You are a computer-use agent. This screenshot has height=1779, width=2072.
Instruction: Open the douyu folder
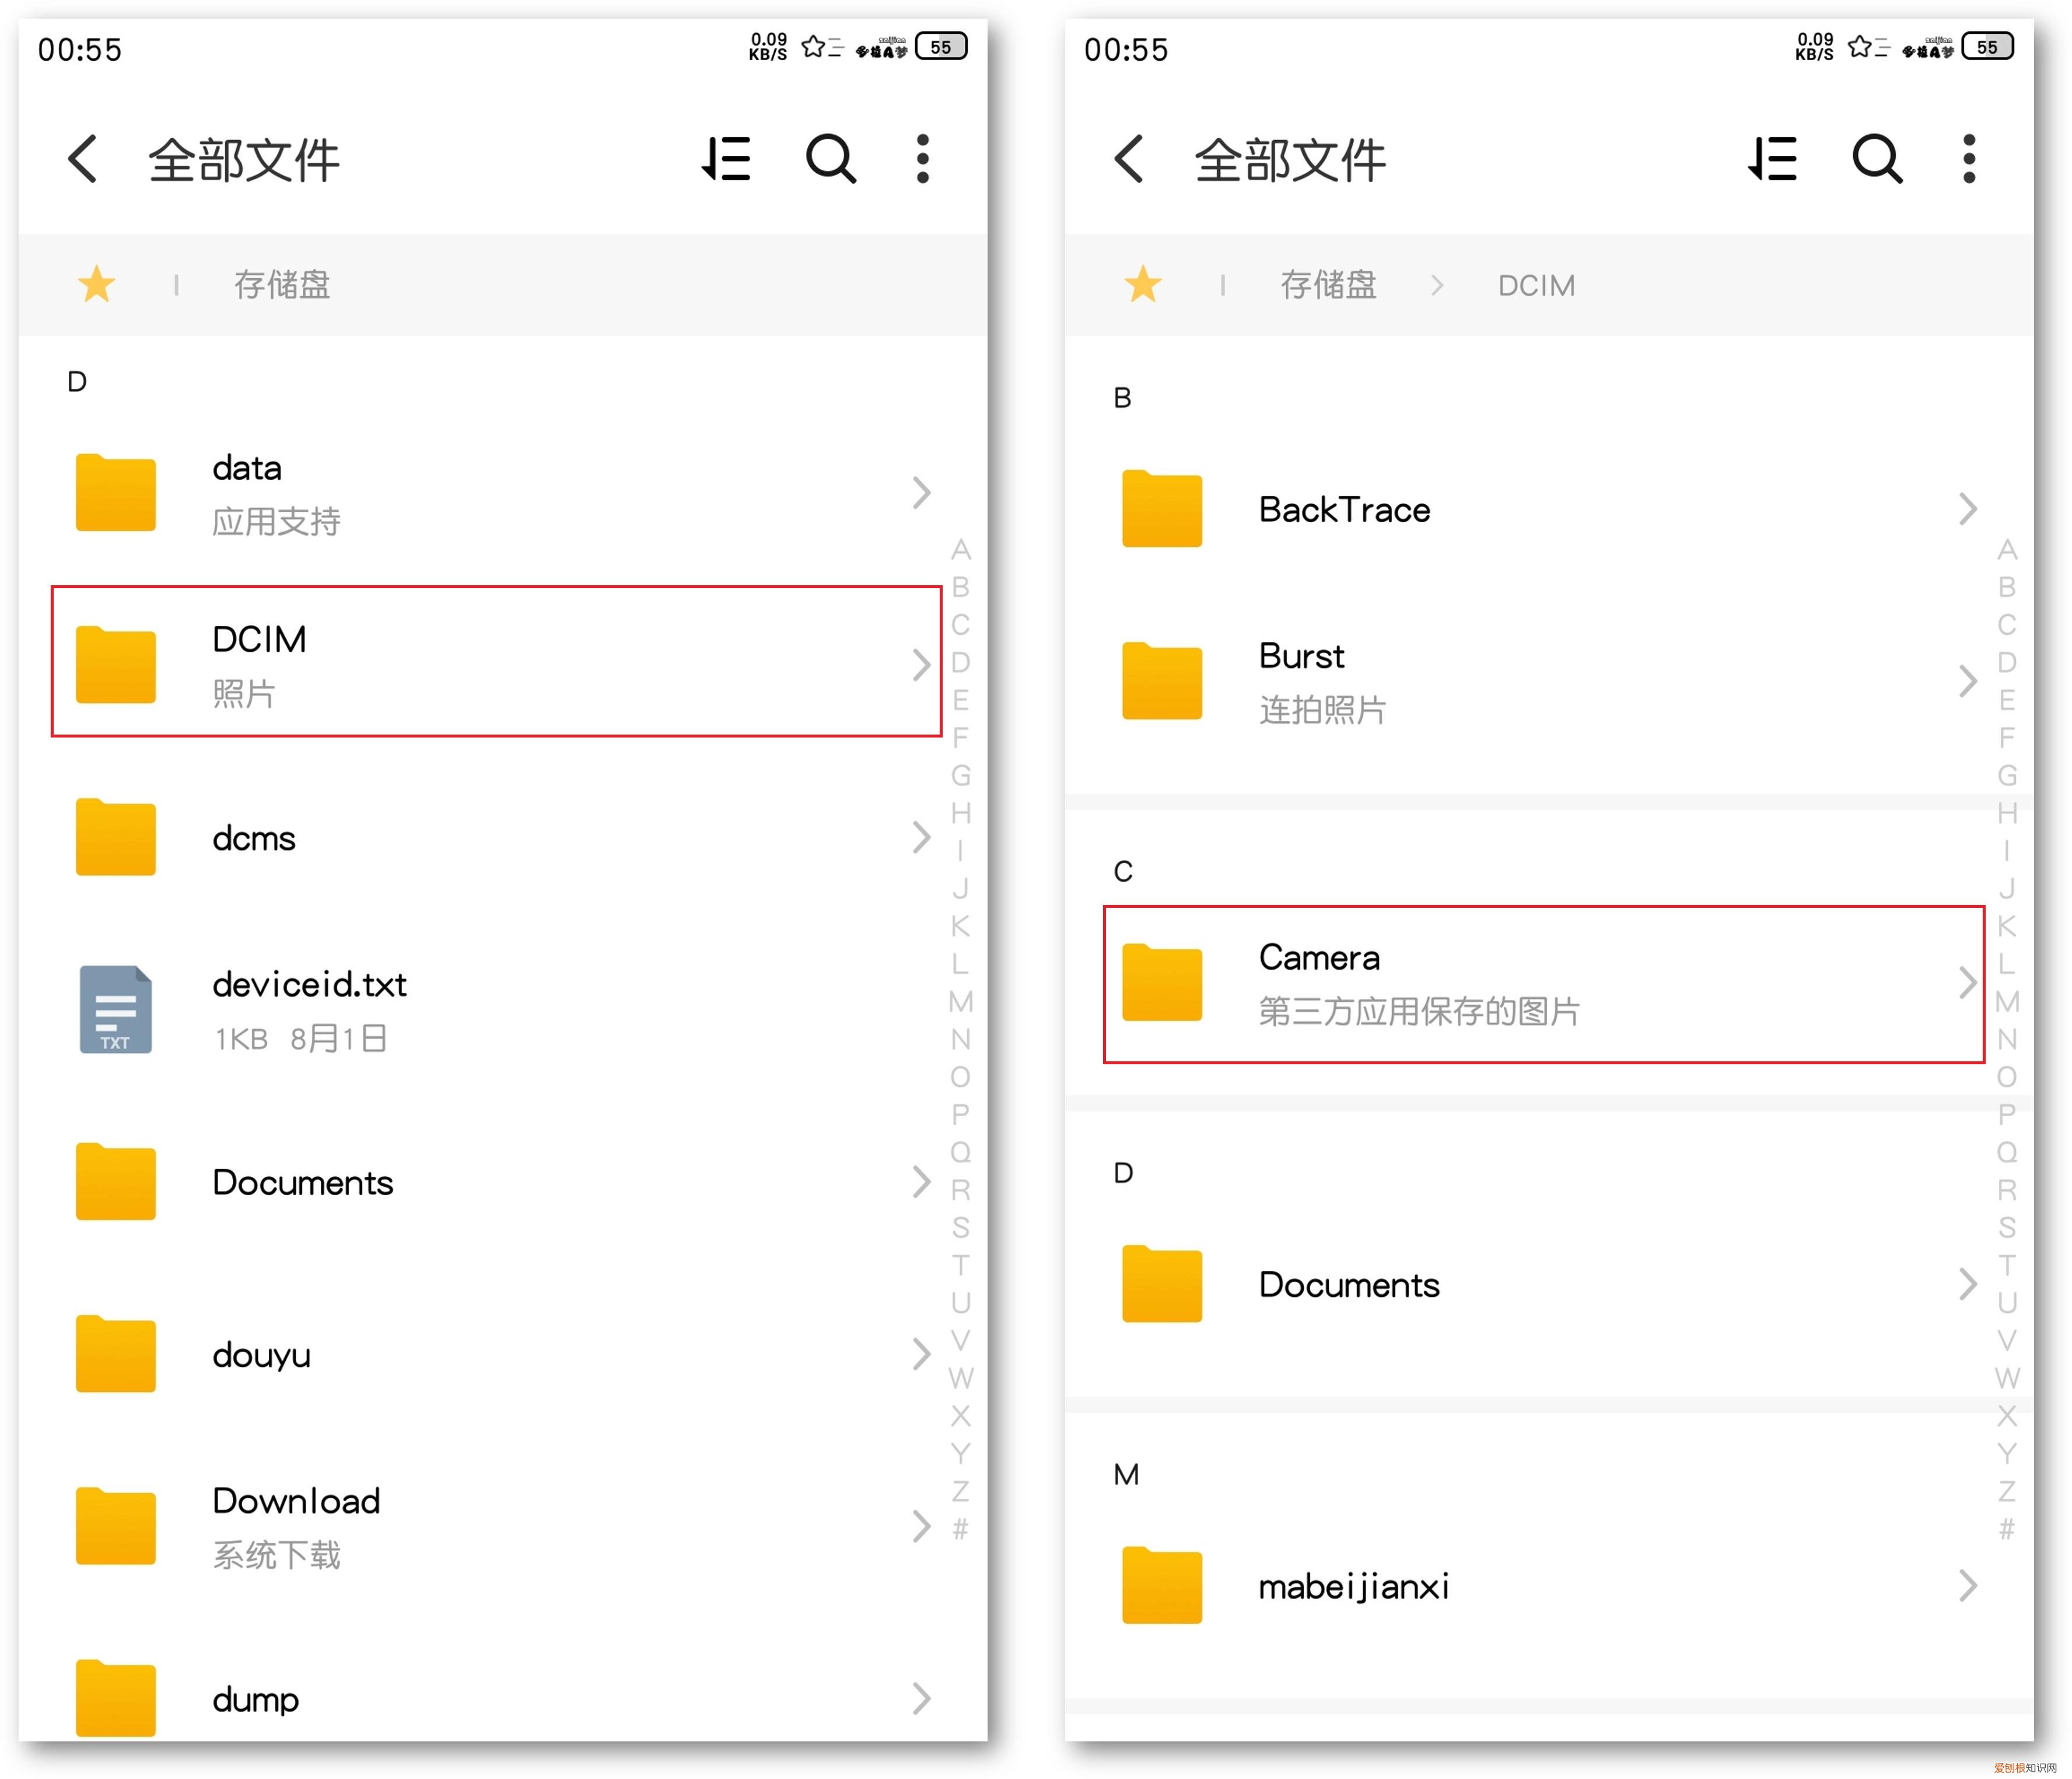tap(260, 1354)
